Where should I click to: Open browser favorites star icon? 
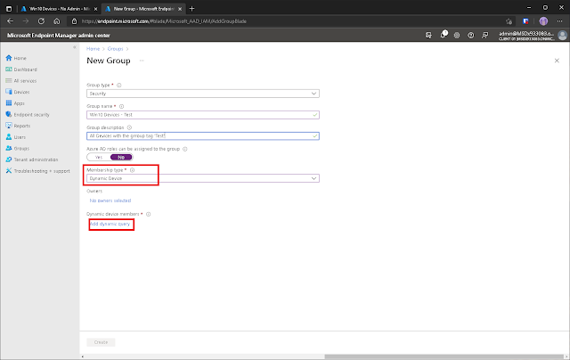point(509,21)
